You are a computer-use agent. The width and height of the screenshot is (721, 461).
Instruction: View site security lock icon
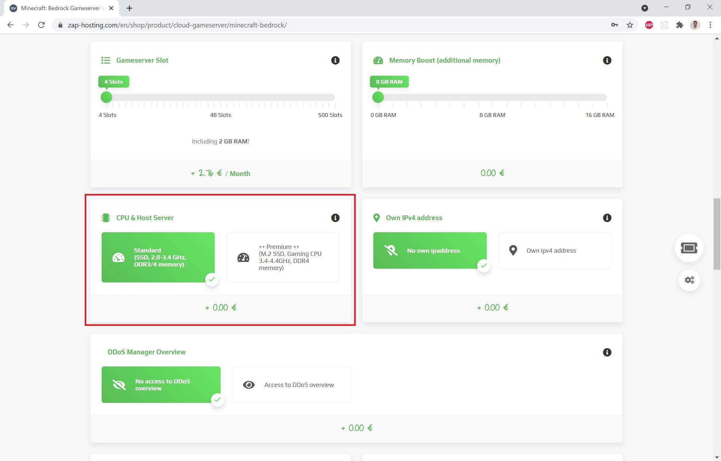coord(60,25)
